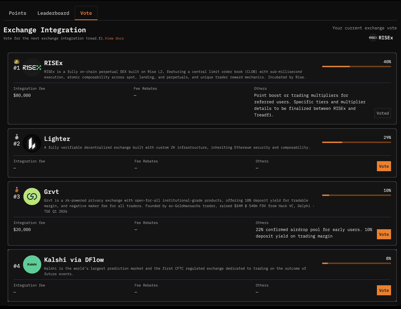Click the RISEx logo in first card
The width and height of the screenshot is (401, 309).
(x=32, y=67)
